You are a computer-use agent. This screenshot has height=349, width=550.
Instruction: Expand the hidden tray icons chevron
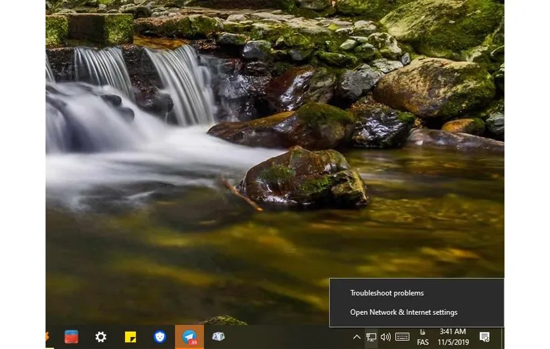(357, 337)
